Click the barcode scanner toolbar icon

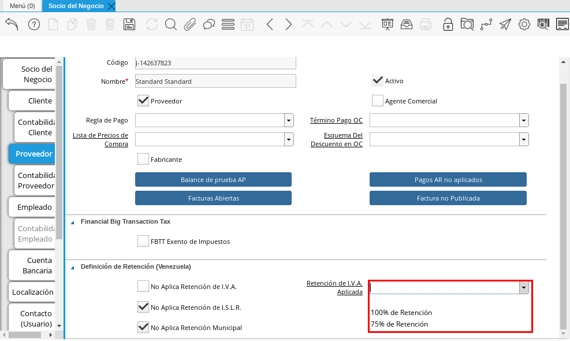pos(543,24)
